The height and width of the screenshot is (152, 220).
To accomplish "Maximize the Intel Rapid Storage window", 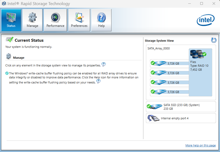I will click(202, 3).
